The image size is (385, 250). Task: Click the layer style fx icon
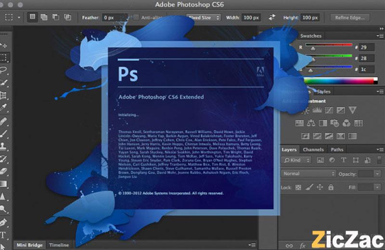[x=303, y=245]
